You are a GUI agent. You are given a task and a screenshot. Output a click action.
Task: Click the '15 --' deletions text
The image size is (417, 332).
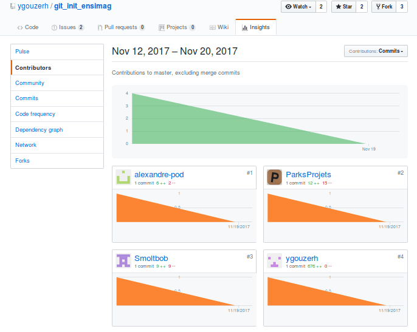click(x=327, y=183)
